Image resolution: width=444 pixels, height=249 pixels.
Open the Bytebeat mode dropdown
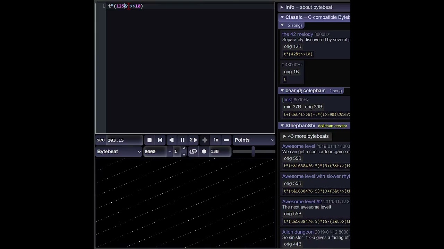pos(119,151)
